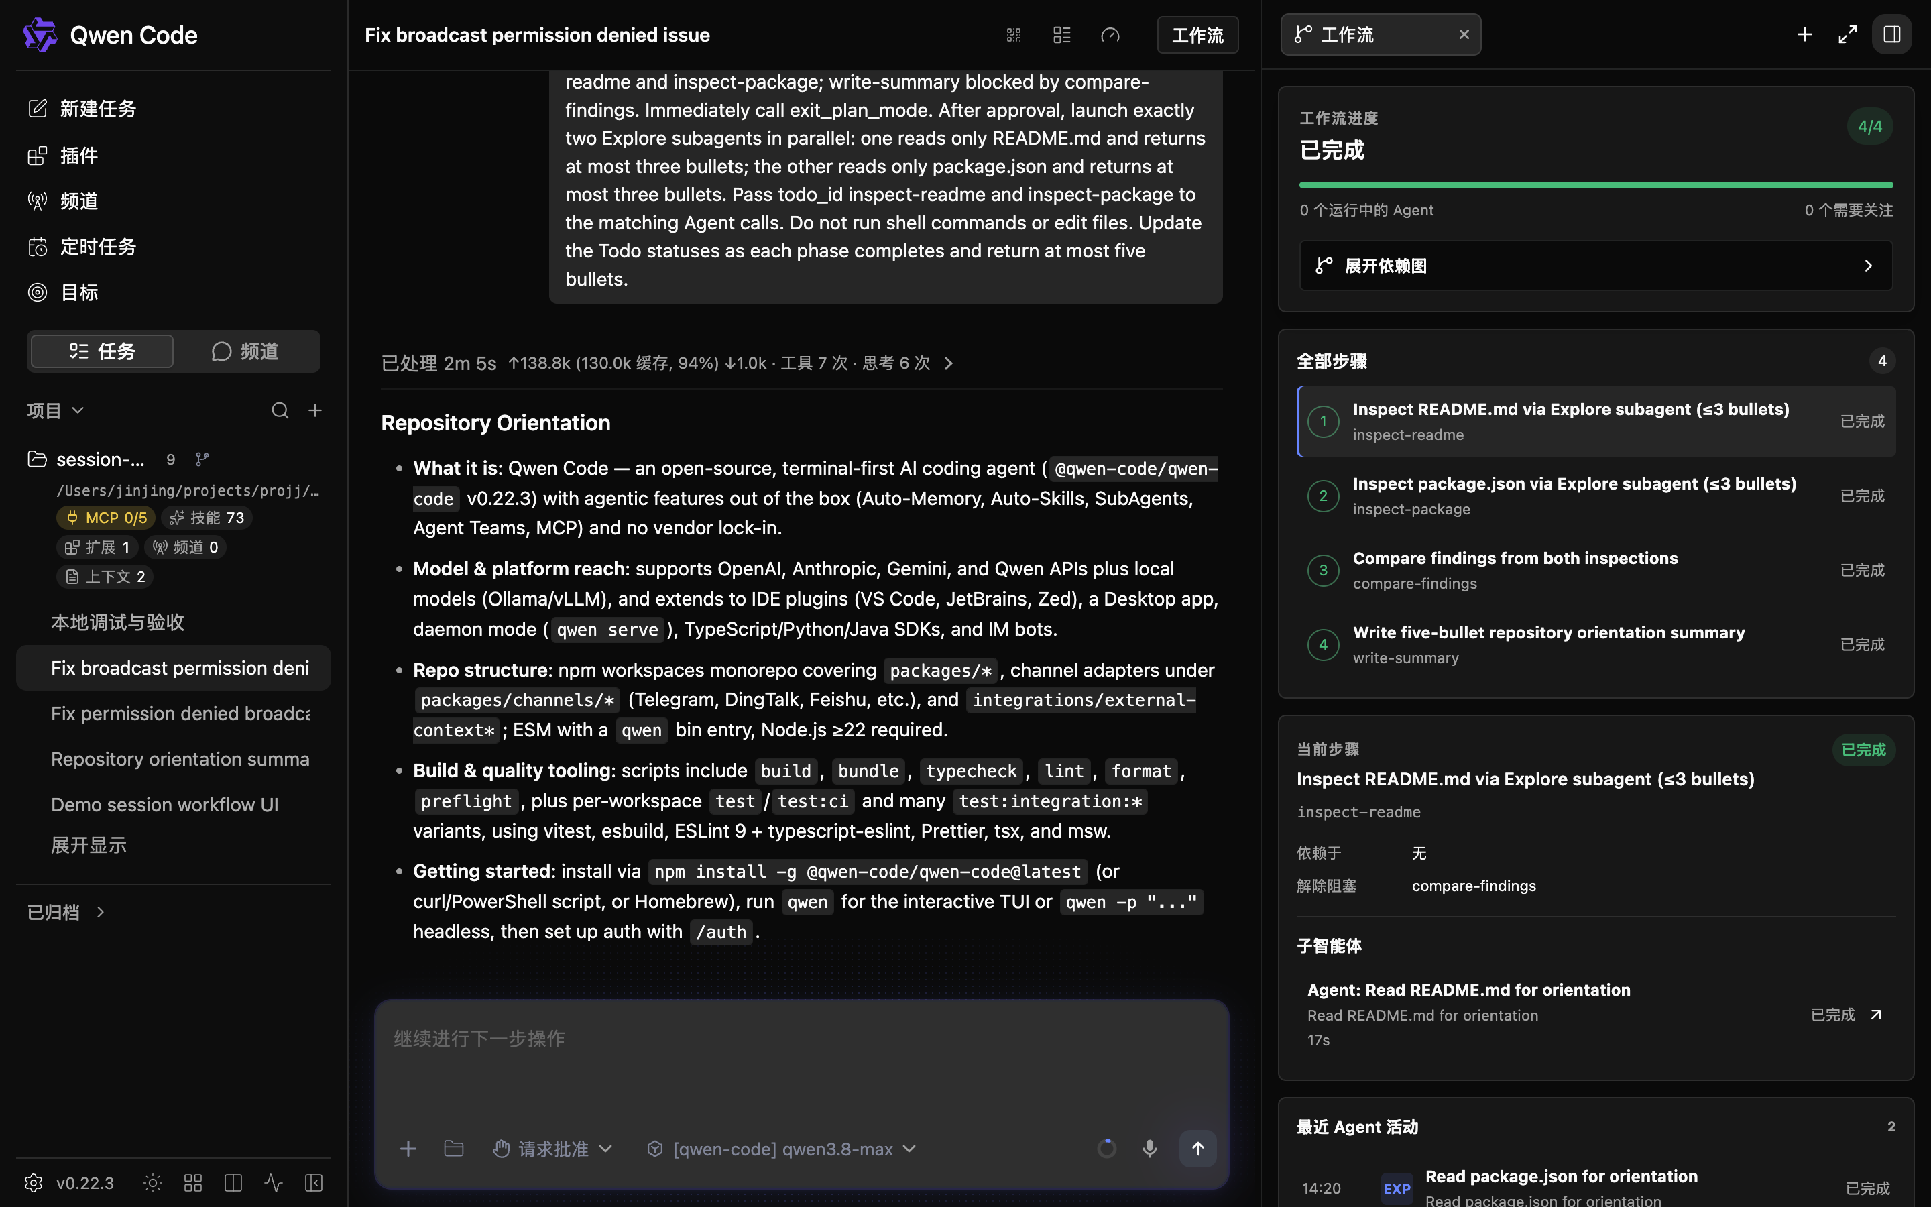Image resolution: width=1931 pixels, height=1207 pixels.
Task: Expand 展开依赖图 dependency graph
Action: [x=1596, y=266]
